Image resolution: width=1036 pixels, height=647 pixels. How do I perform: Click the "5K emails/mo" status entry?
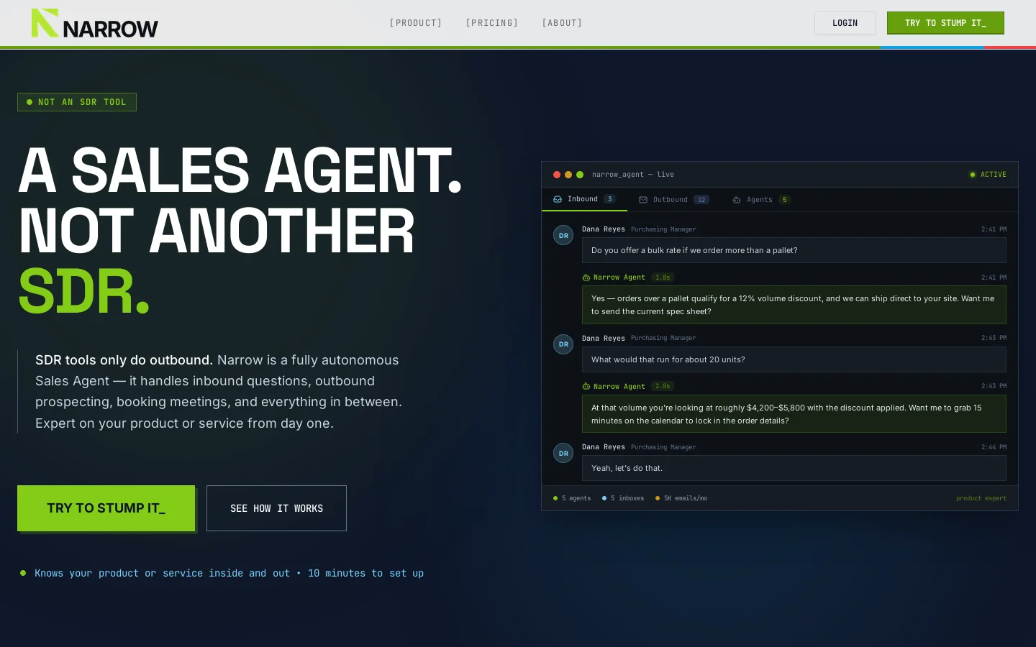tap(681, 498)
